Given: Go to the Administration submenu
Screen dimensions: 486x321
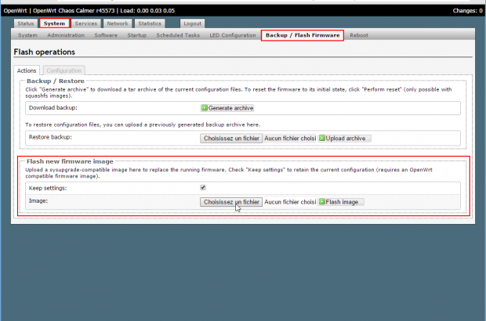Looking at the screenshot, I should coord(66,35).
